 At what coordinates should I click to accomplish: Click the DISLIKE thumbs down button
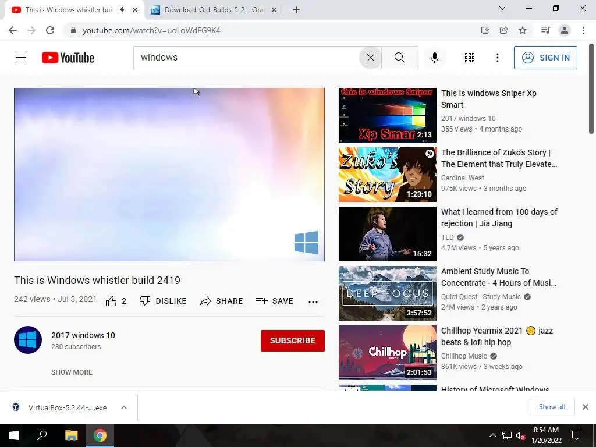(163, 301)
